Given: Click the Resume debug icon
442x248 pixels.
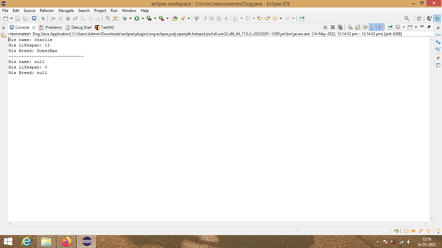Looking at the screenshot, I should 53,18.
